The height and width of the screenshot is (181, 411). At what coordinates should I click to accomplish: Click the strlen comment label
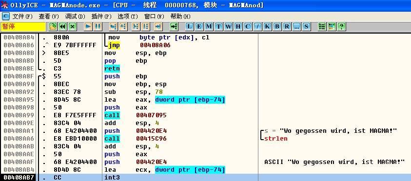click(276, 139)
